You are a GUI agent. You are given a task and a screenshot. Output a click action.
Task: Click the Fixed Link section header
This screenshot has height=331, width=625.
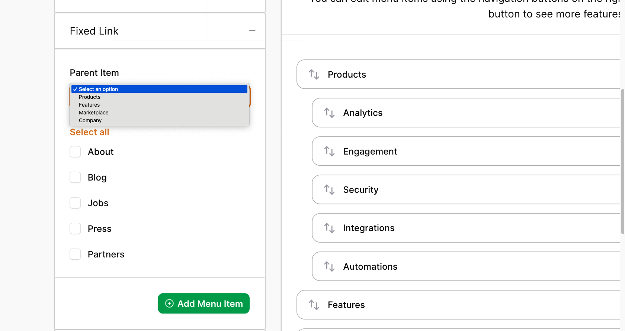pyautogui.click(x=160, y=31)
